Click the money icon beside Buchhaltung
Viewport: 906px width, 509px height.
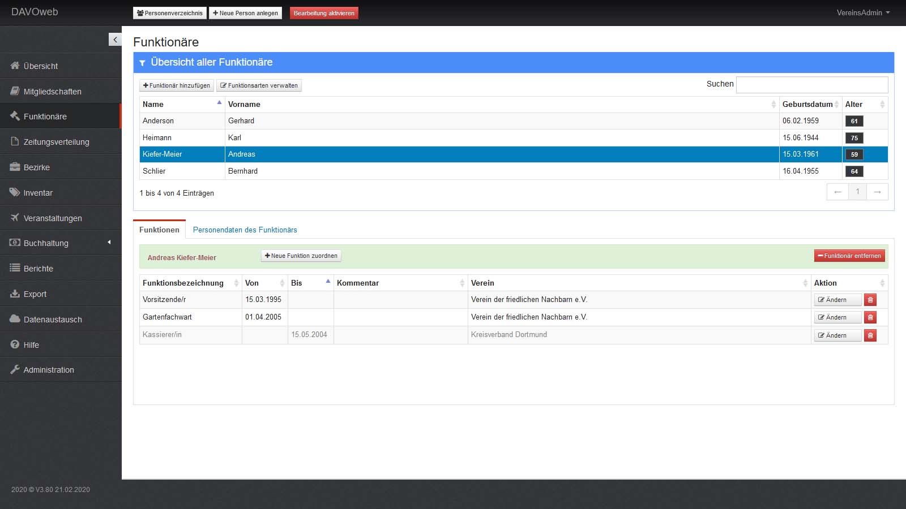click(15, 243)
